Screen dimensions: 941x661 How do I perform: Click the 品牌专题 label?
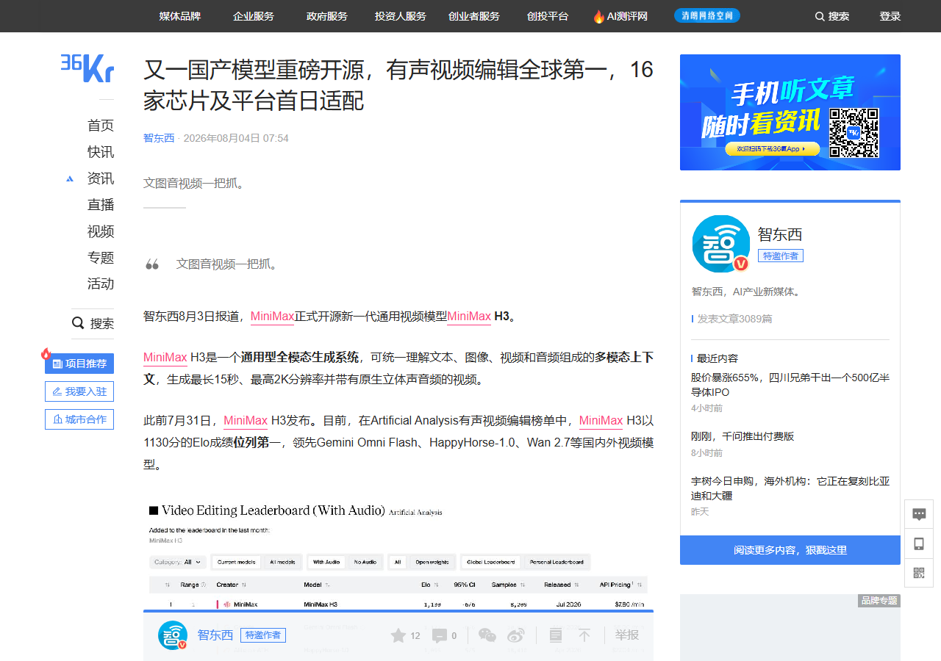pyautogui.click(x=879, y=601)
